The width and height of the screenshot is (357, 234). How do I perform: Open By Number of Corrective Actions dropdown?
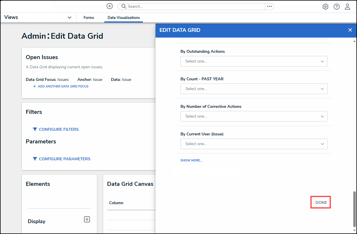coord(254,116)
